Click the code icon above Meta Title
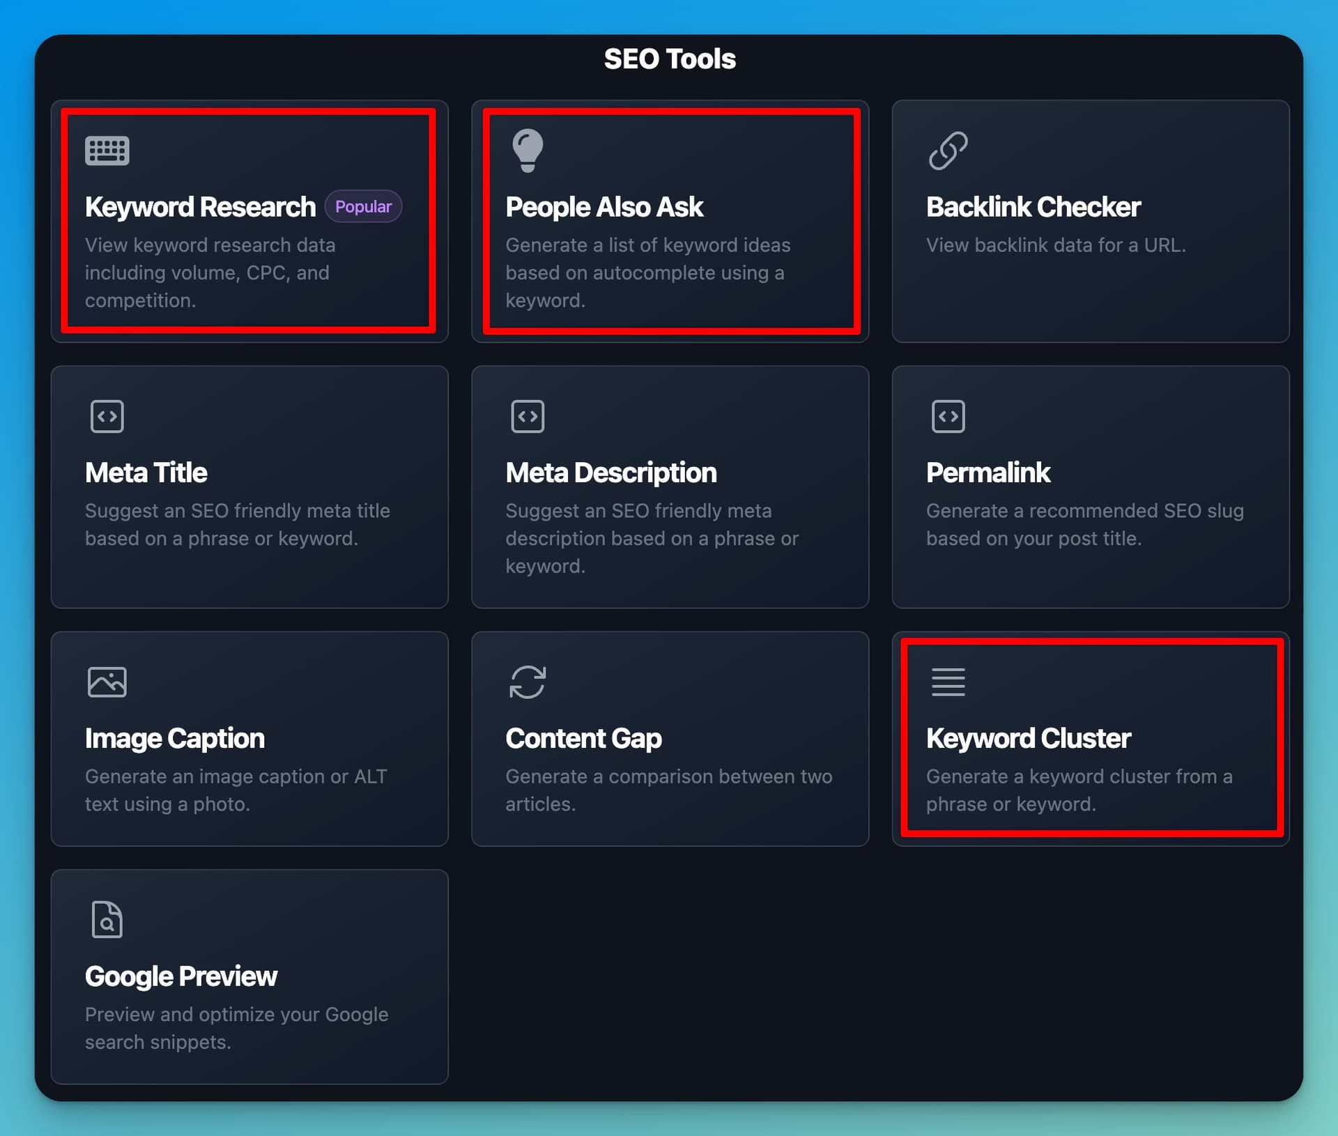Image resolution: width=1338 pixels, height=1136 pixels. 107,415
